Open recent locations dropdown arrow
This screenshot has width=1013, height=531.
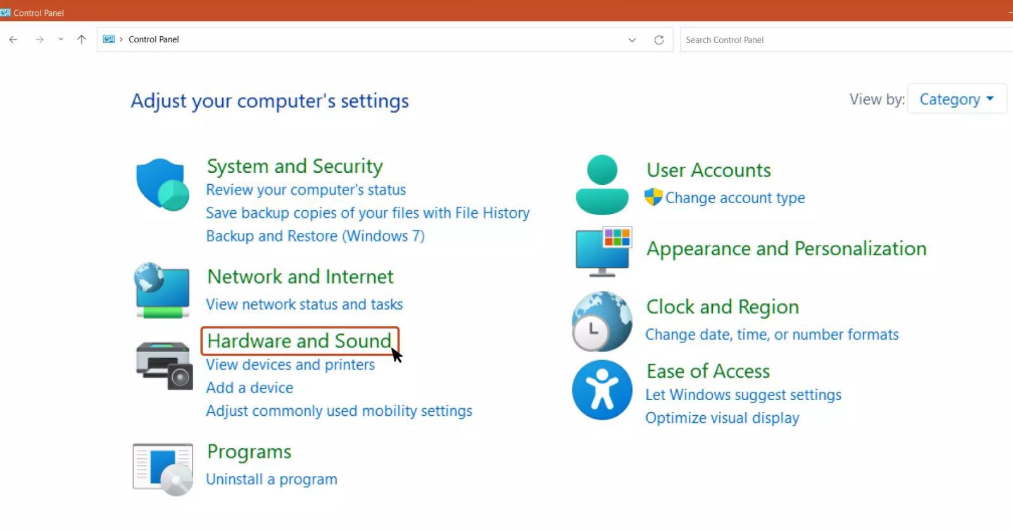coord(61,39)
